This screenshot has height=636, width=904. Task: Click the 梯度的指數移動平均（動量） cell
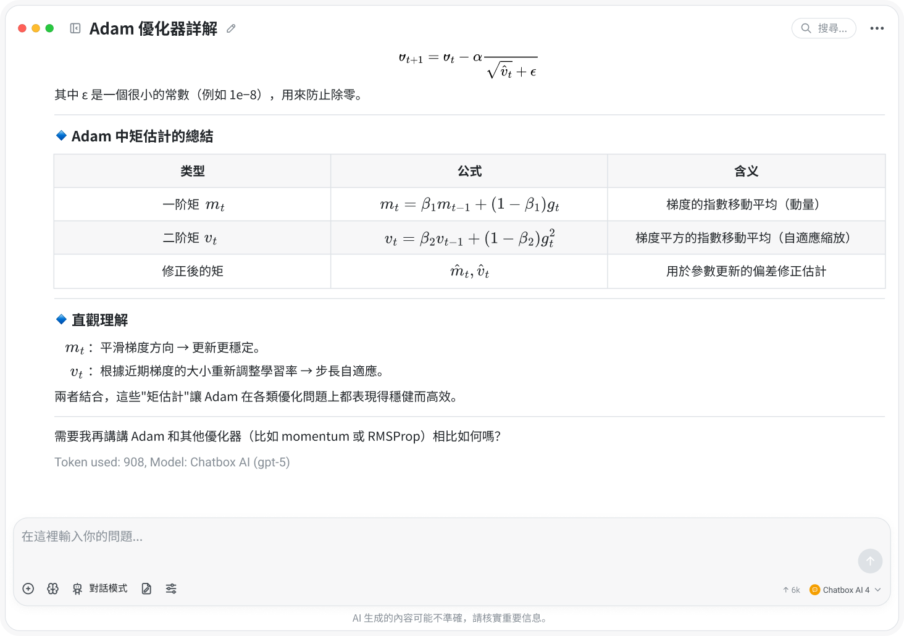pyautogui.click(x=747, y=204)
